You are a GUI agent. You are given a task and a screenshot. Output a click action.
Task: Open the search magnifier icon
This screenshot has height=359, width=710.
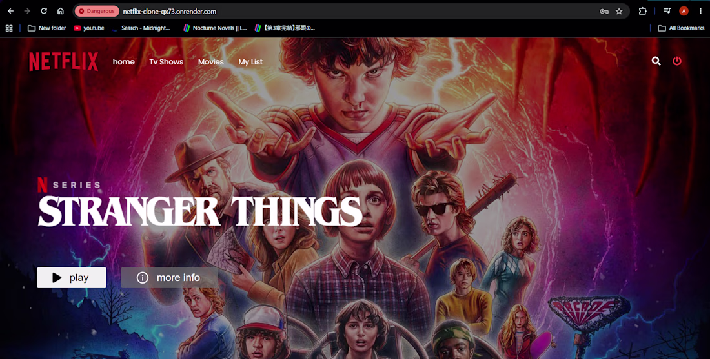pos(656,61)
